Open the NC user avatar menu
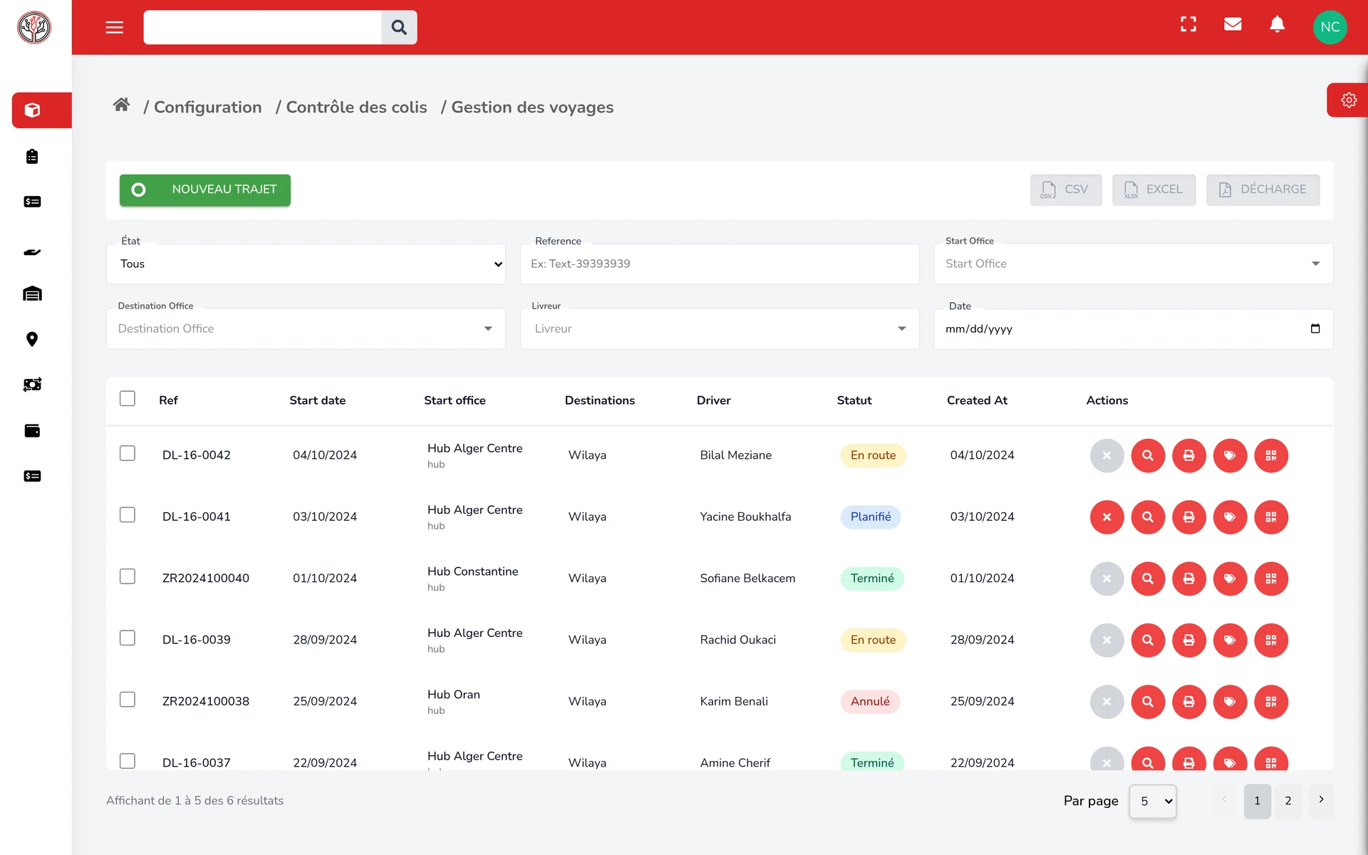1368x855 pixels. (x=1330, y=27)
